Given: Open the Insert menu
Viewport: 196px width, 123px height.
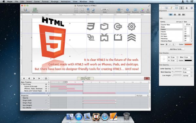Looking at the screenshot, I should point(29,2).
